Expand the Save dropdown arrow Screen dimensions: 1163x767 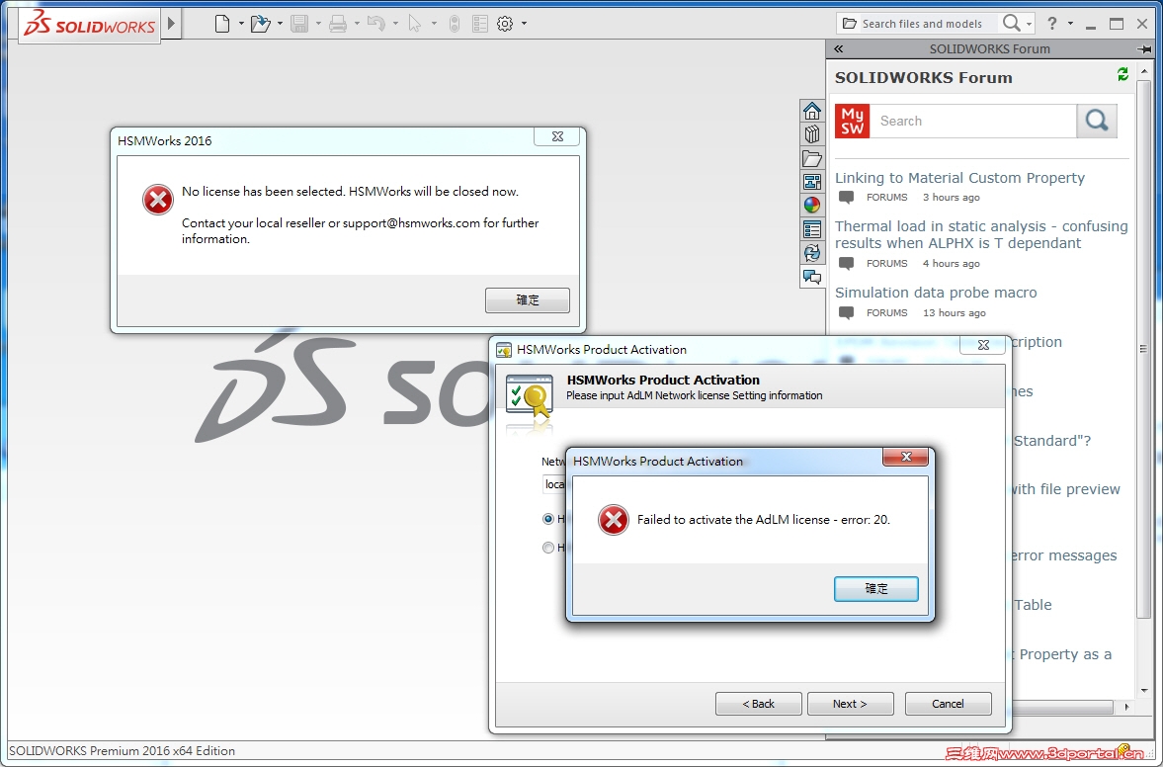[x=318, y=24]
